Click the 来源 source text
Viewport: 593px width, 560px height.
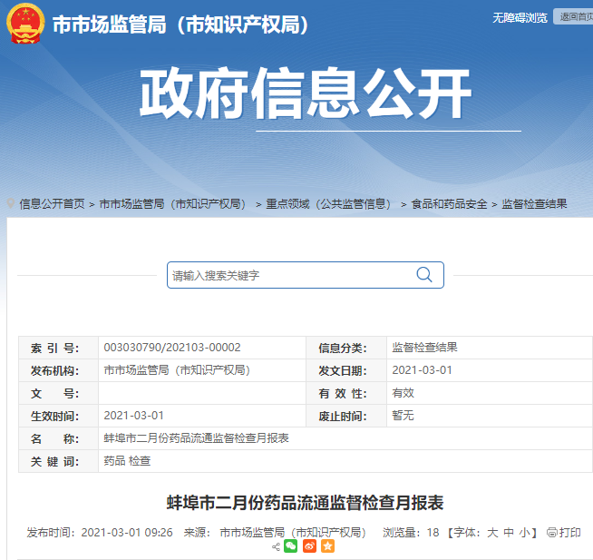coord(275,533)
